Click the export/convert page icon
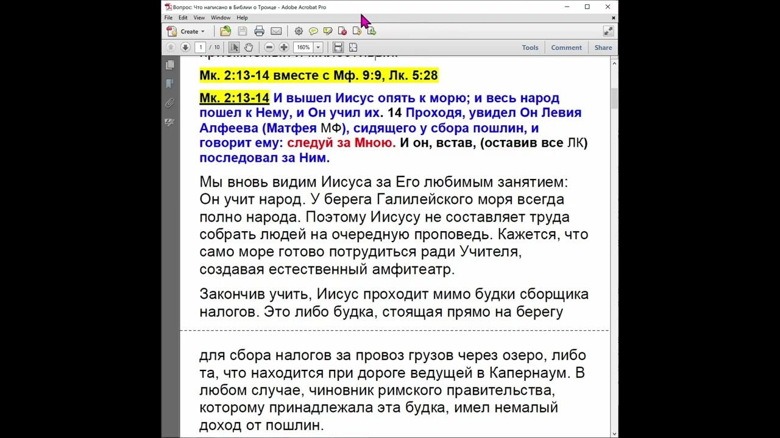The height and width of the screenshot is (438, 780). [x=357, y=31]
